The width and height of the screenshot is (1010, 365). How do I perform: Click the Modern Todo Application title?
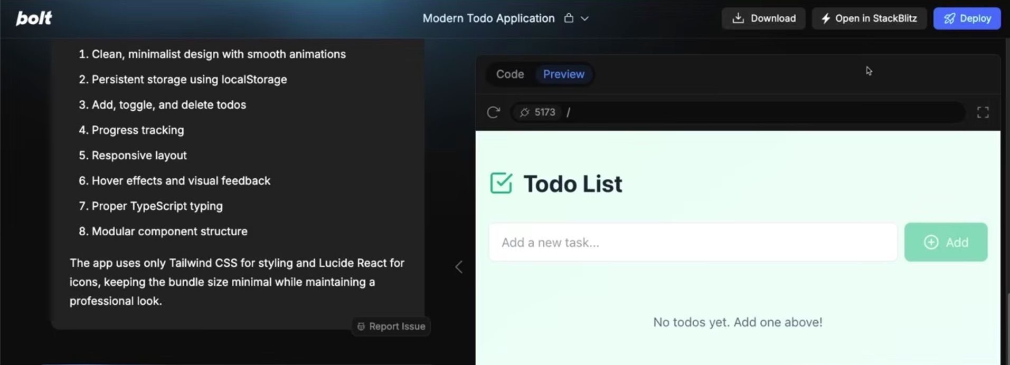coord(488,18)
